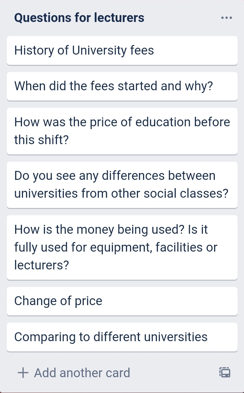The image size is (244, 393).
Task: Open the card ending with this shift?
Action: (122, 131)
